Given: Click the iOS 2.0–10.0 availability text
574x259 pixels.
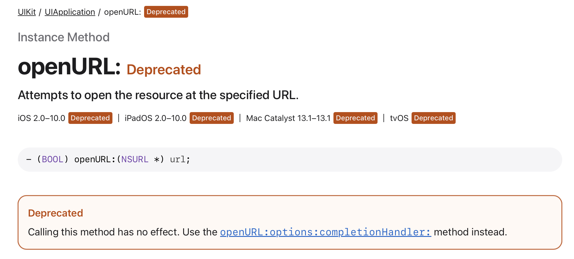Looking at the screenshot, I should (x=41, y=118).
